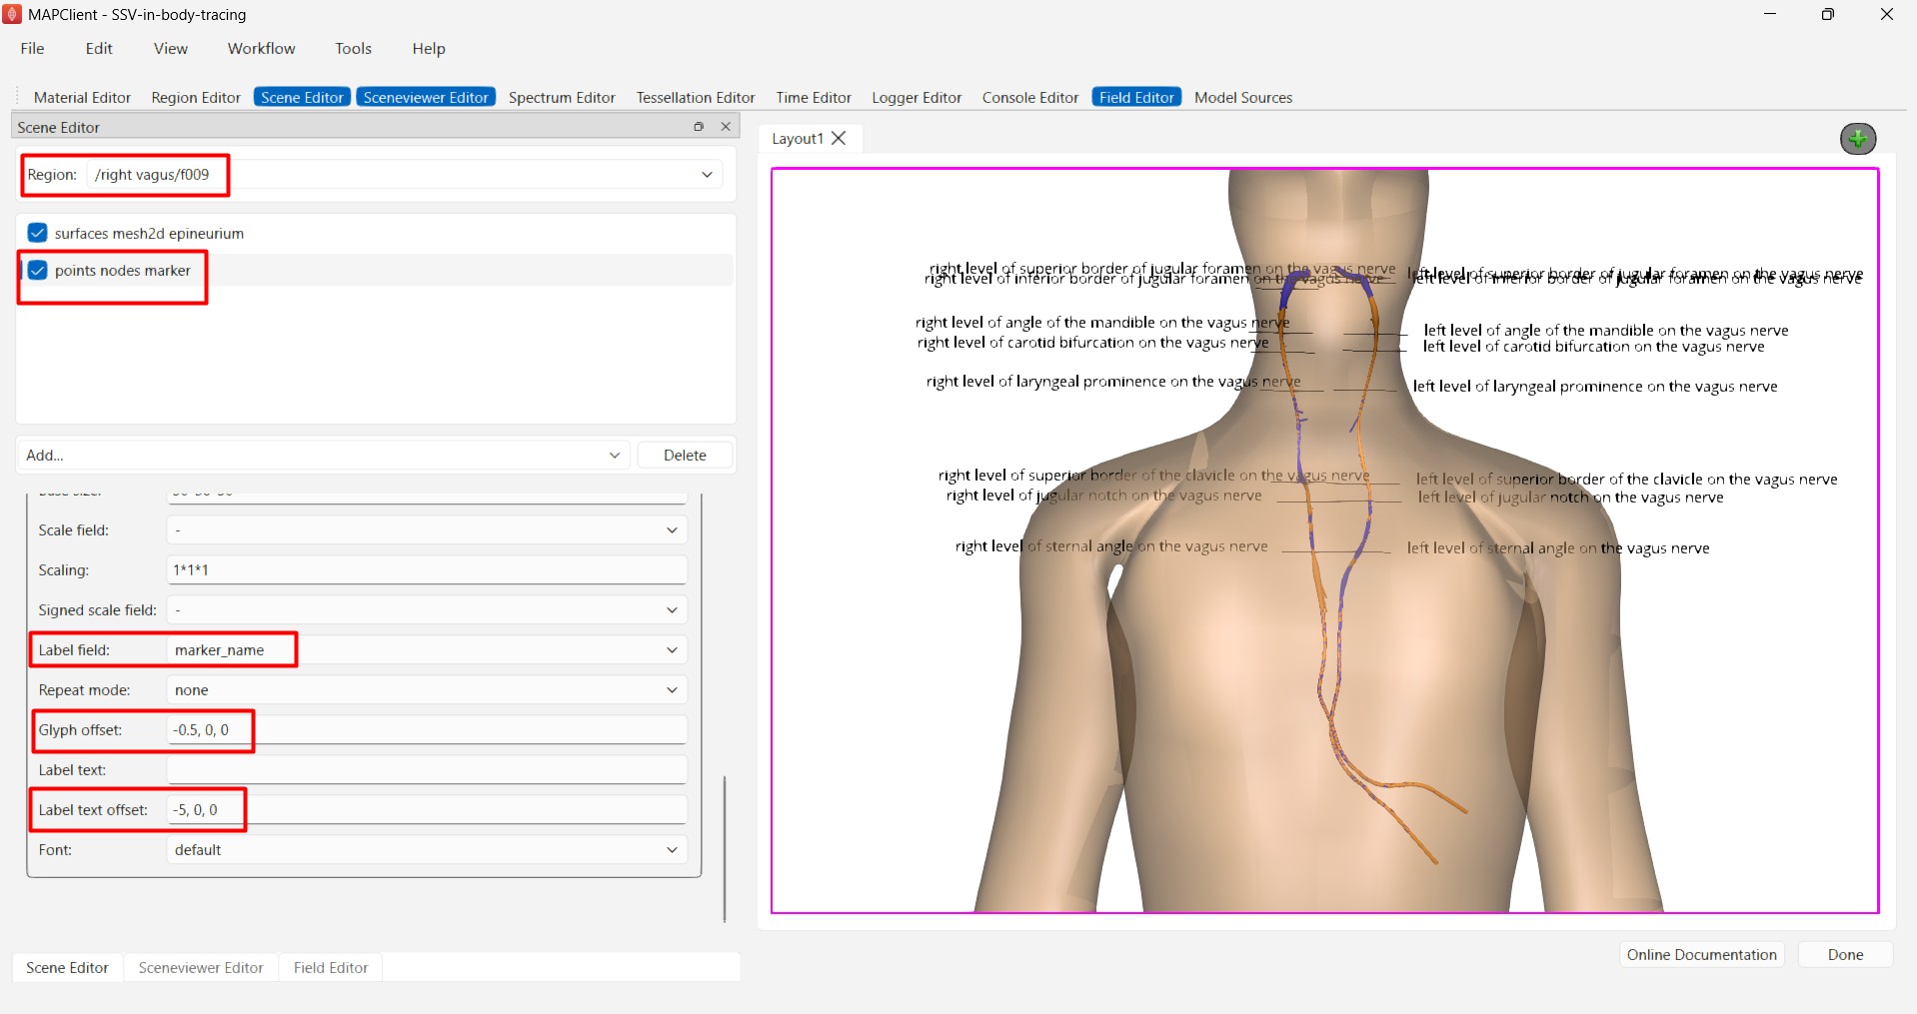Open the File menu
Image resolution: width=1917 pixels, height=1014 pixels.
click(x=32, y=48)
